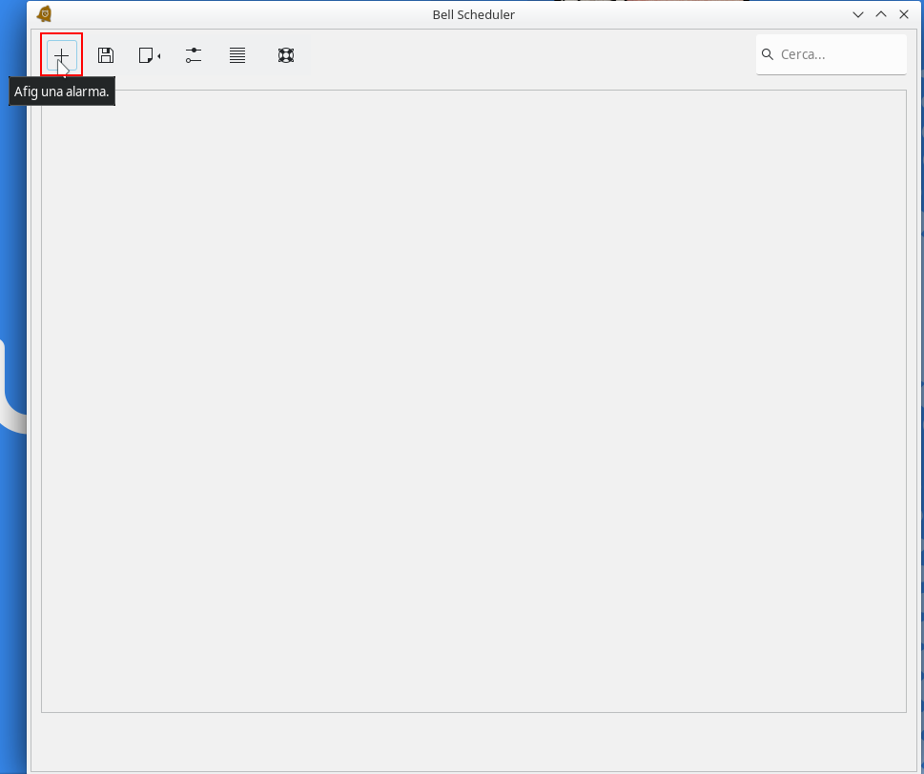924x774 pixels.
Task: Close the Bell Scheduler window
Action: pyautogui.click(x=904, y=14)
